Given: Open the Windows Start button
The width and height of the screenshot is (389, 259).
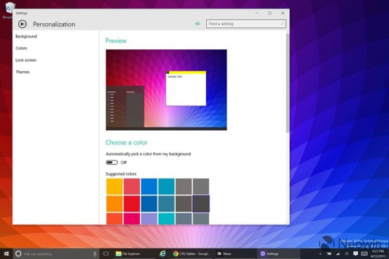Looking at the screenshot, I should tap(6, 253).
